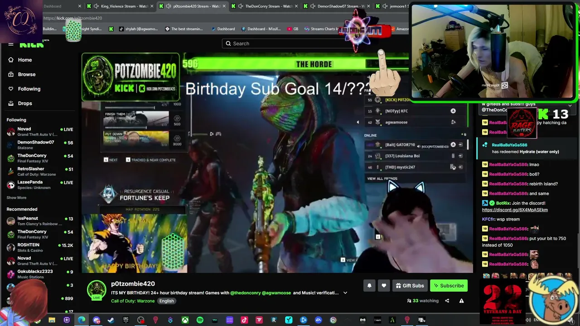Screen dimensions: 580x326
Task: Report the stream using the warning icon
Action: point(461,301)
